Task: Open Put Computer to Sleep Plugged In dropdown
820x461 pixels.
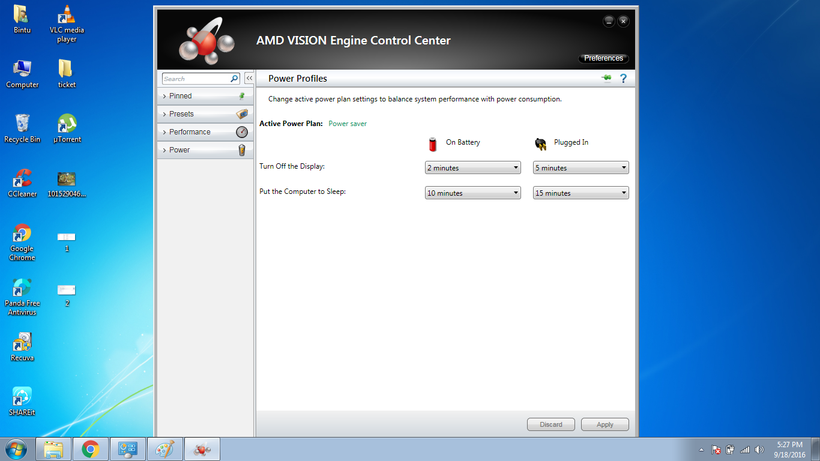Action: pos(581,193)
